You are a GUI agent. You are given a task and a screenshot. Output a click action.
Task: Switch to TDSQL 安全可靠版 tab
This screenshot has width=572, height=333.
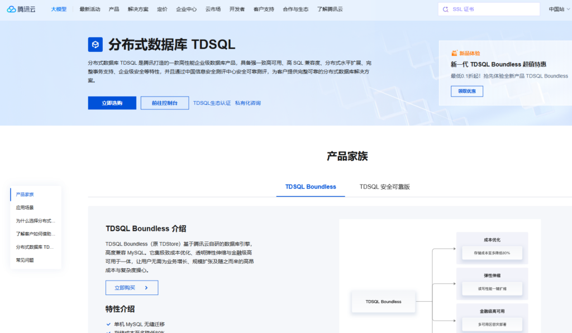(x=384, y=187)
